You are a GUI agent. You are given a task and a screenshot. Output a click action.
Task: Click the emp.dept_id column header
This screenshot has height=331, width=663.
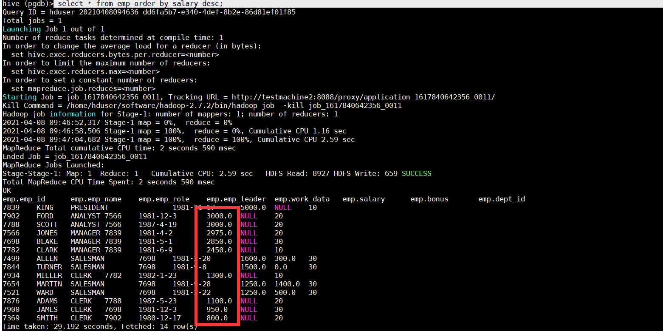(x=502, y=199)
